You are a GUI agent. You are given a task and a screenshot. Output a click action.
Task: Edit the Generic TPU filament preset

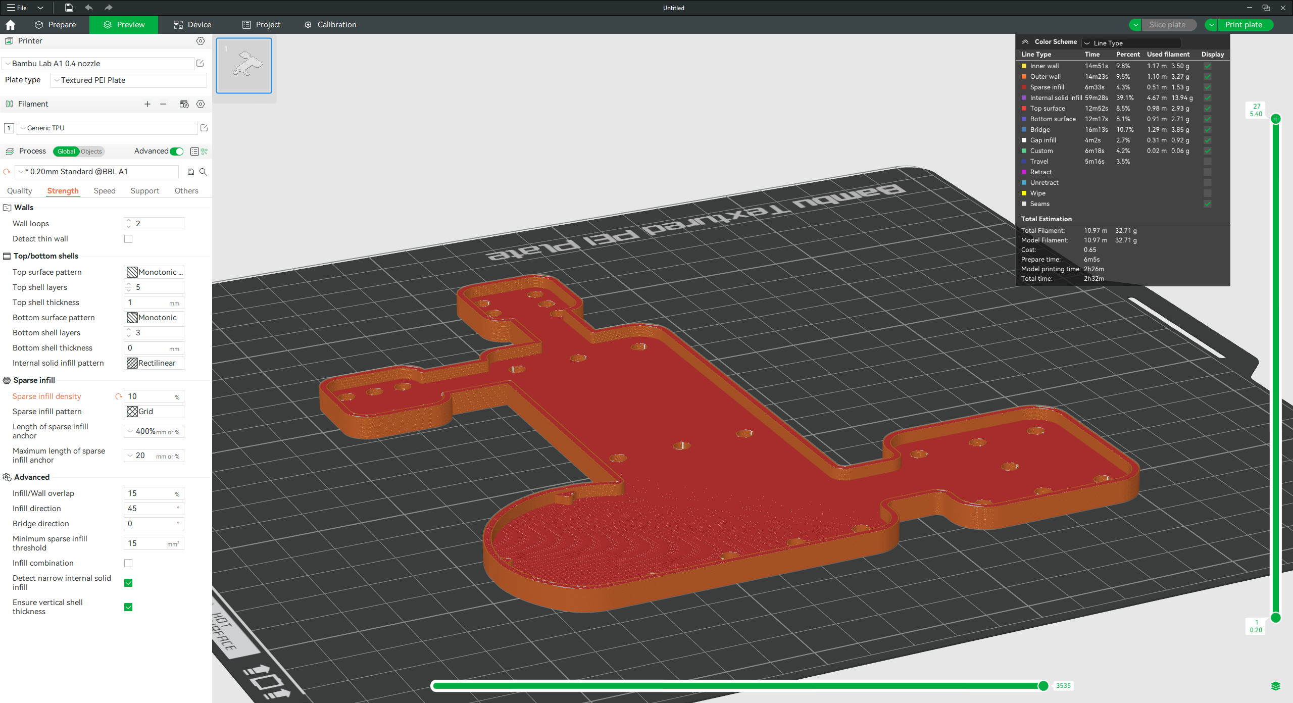[x=204, y=128]
